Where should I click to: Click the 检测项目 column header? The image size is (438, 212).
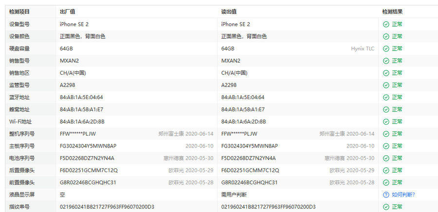pos(19,12)
